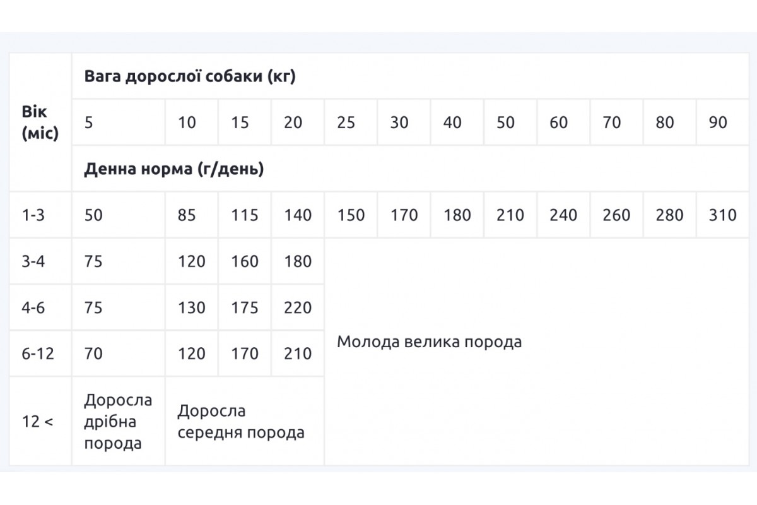Click the 220 value in the 4-6 row

coord(298,307)
